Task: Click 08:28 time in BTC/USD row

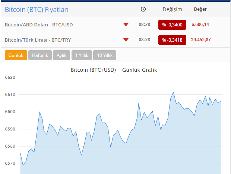Action: pos(145,25)
